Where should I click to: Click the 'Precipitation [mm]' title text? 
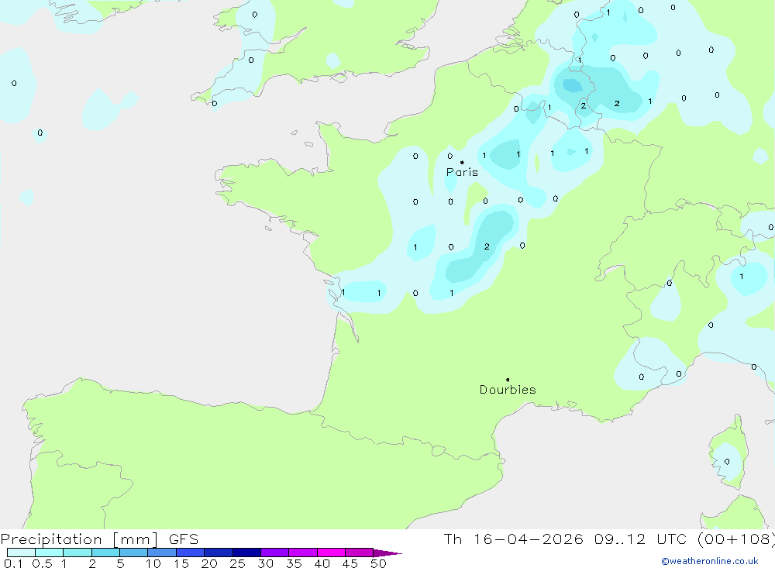(79, 539)
